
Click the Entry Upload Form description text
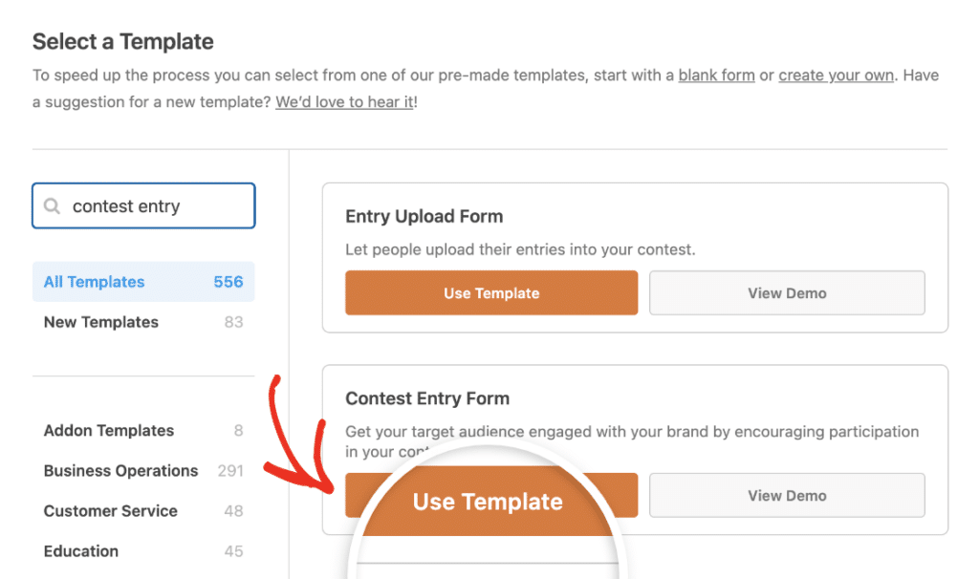[520, 250]
